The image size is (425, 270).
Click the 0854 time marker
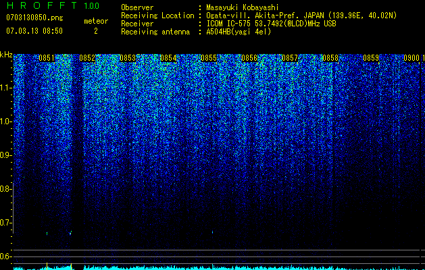tap(168, 58)
